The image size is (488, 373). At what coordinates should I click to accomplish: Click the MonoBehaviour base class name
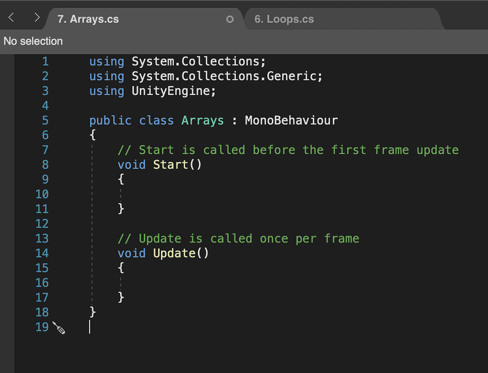coord(291,120)
